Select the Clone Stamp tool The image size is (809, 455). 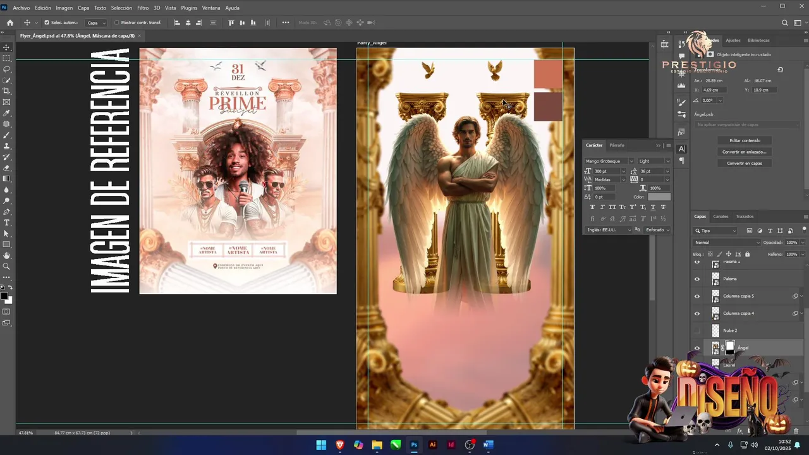click(x=6, y=146)
